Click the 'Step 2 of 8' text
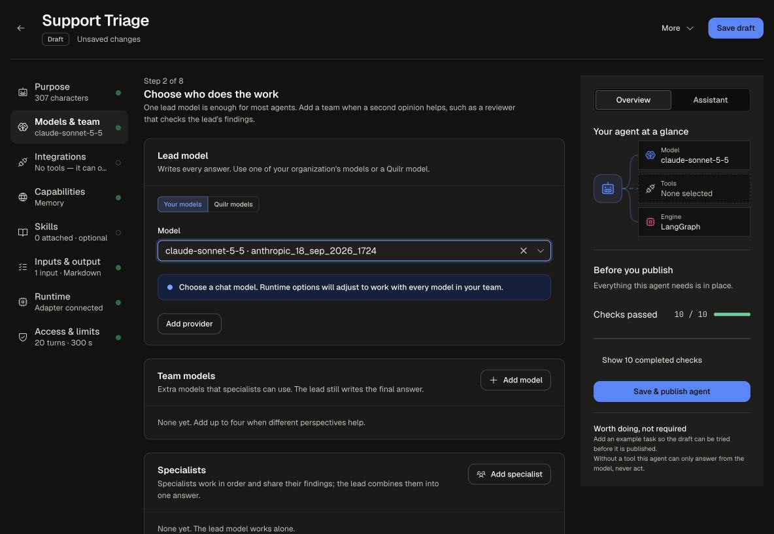This screenshot has width=774, height=534. coord(163,81)
